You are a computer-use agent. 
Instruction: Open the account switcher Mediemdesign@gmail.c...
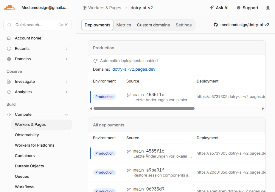(45, 7)
